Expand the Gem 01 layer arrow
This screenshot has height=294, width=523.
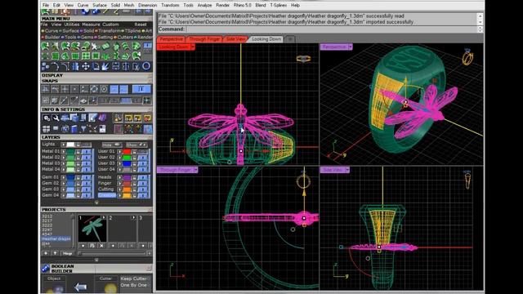(64, 177)
